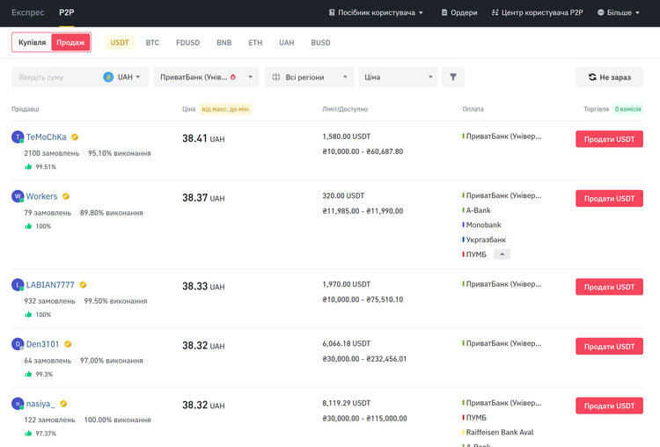Click the P2P user center people icon
This screenshot has height=447, width=660.
pyautogui.click(x=495, y=12)
